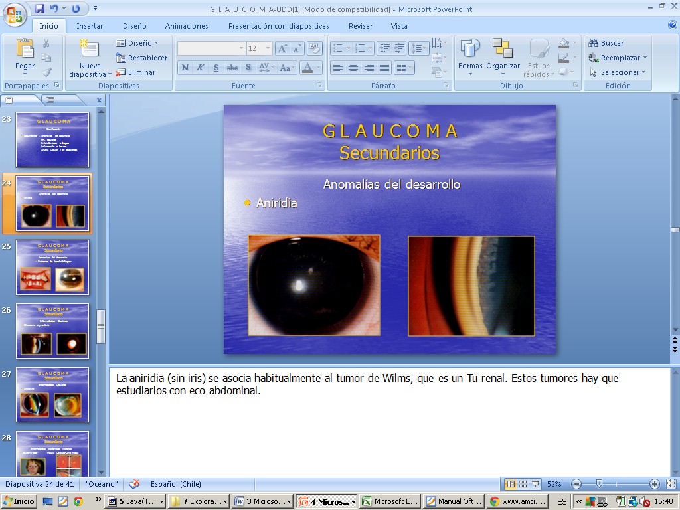Open the Insertar ribbon tab

pos(90,26)
